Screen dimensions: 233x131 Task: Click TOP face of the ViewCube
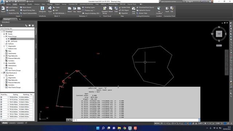[x=219, y=34]
